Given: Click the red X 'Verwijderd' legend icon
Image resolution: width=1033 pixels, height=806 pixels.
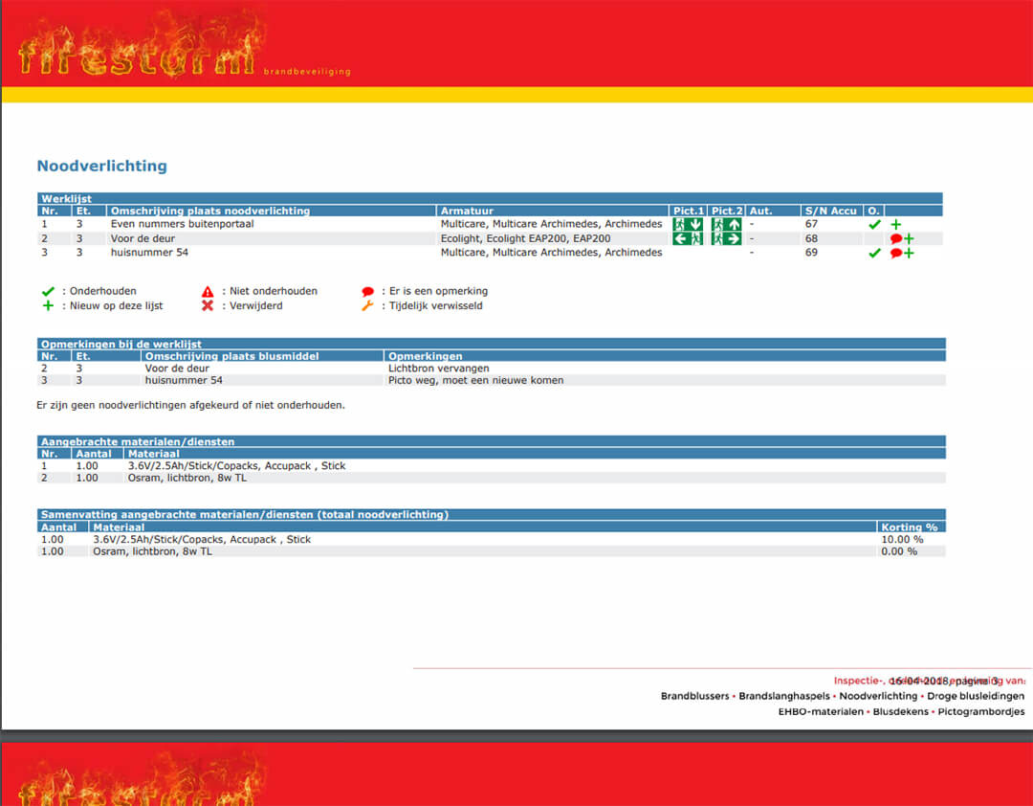Looking at the screenshot, I should tap(208, 305).
